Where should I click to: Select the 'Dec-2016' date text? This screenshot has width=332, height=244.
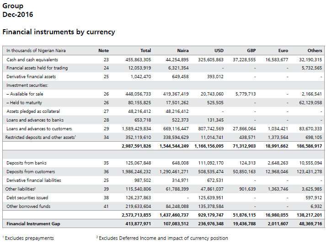[18, 15]
